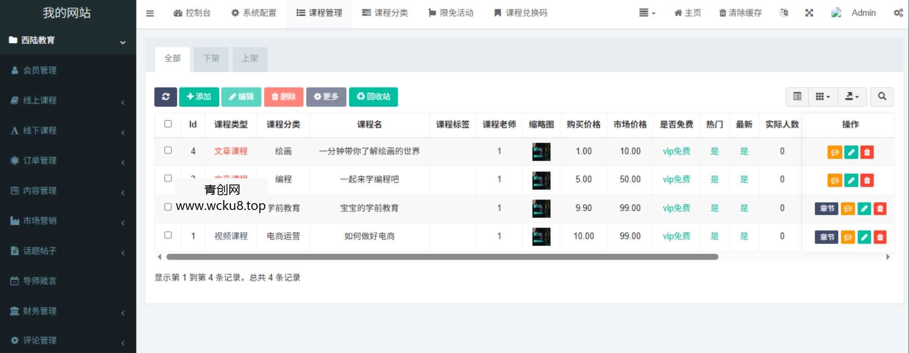The height and width of the screenshot is (353, 909).
Task: Click the 编辑 edit button
Action: coord(241,97)
